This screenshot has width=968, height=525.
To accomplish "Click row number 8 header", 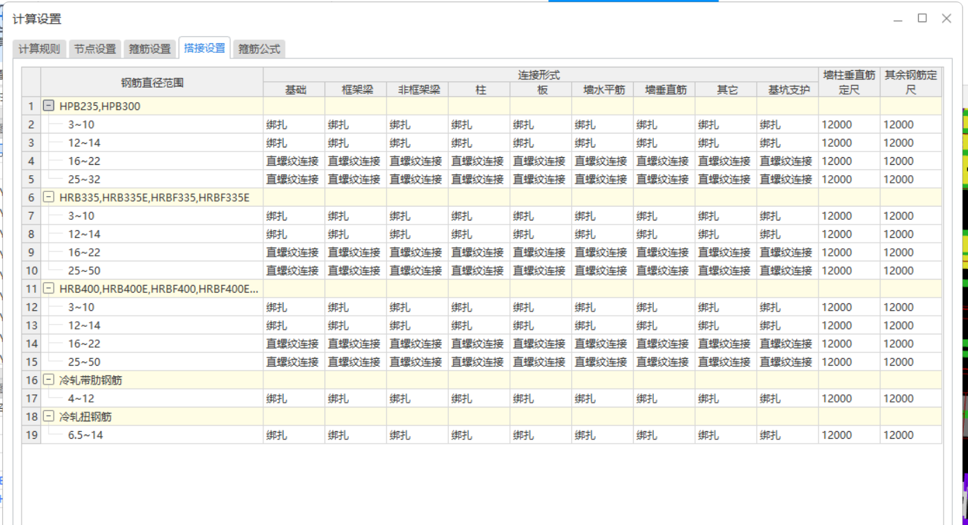I will [x=31, y=234].
